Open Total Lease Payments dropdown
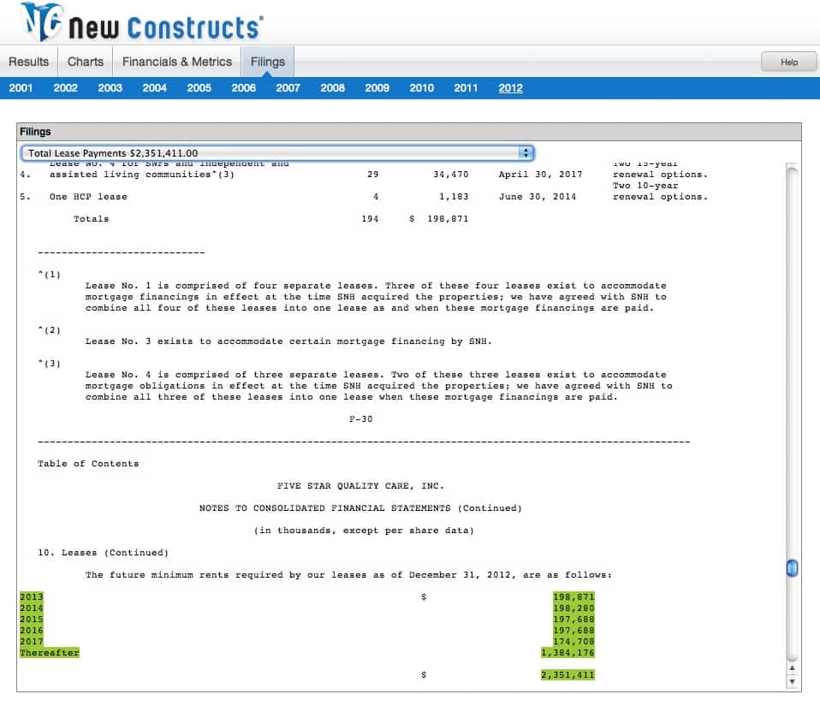Screen dimensions: 820x712 (x=277, y=152)
